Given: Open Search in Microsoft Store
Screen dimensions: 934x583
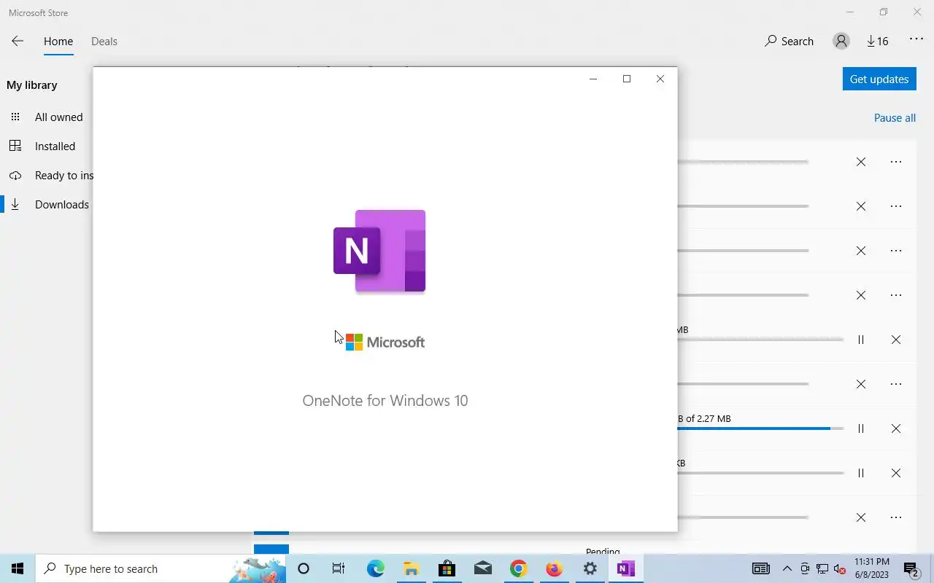Looking at the screenshot, I should (x=789, y=42).
